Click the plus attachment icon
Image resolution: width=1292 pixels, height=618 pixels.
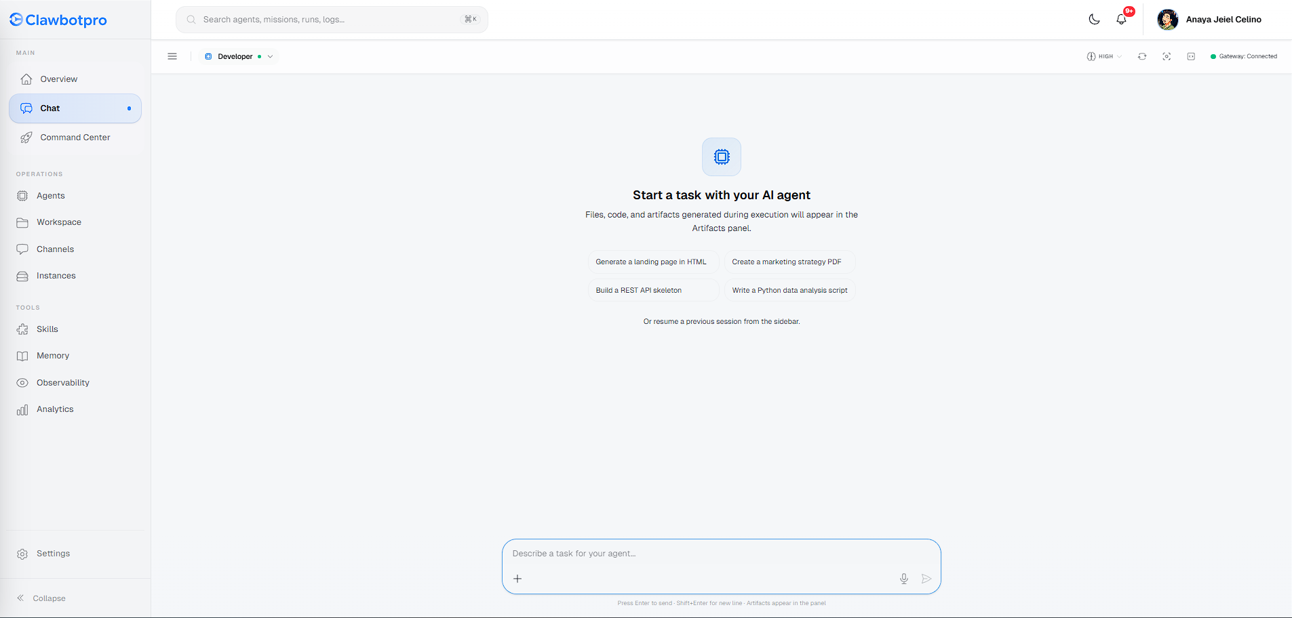click(x=517, y=579)
